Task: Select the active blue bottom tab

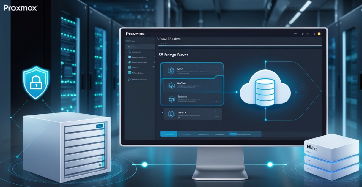Action: (169, 134)
